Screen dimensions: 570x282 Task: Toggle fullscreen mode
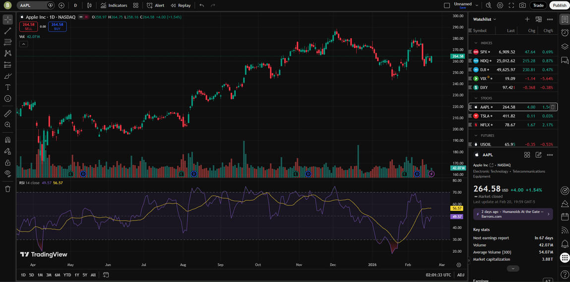511,5
